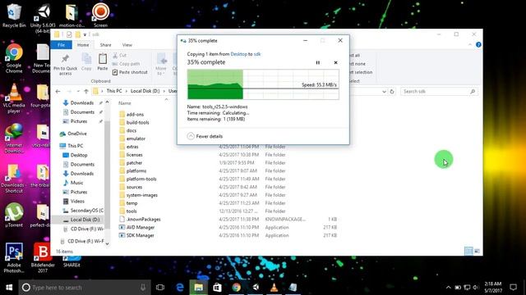Click This PC in address bar

(x=114, y=91)
